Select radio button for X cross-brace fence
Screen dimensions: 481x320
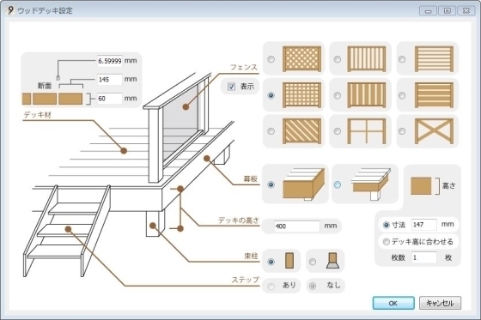point(402,131)
